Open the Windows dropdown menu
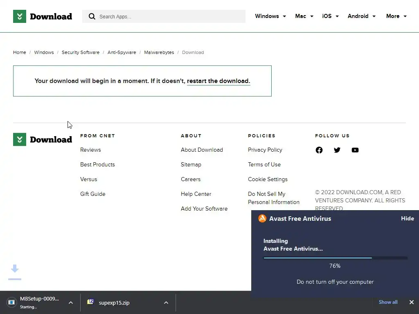 tap(270, 16)
